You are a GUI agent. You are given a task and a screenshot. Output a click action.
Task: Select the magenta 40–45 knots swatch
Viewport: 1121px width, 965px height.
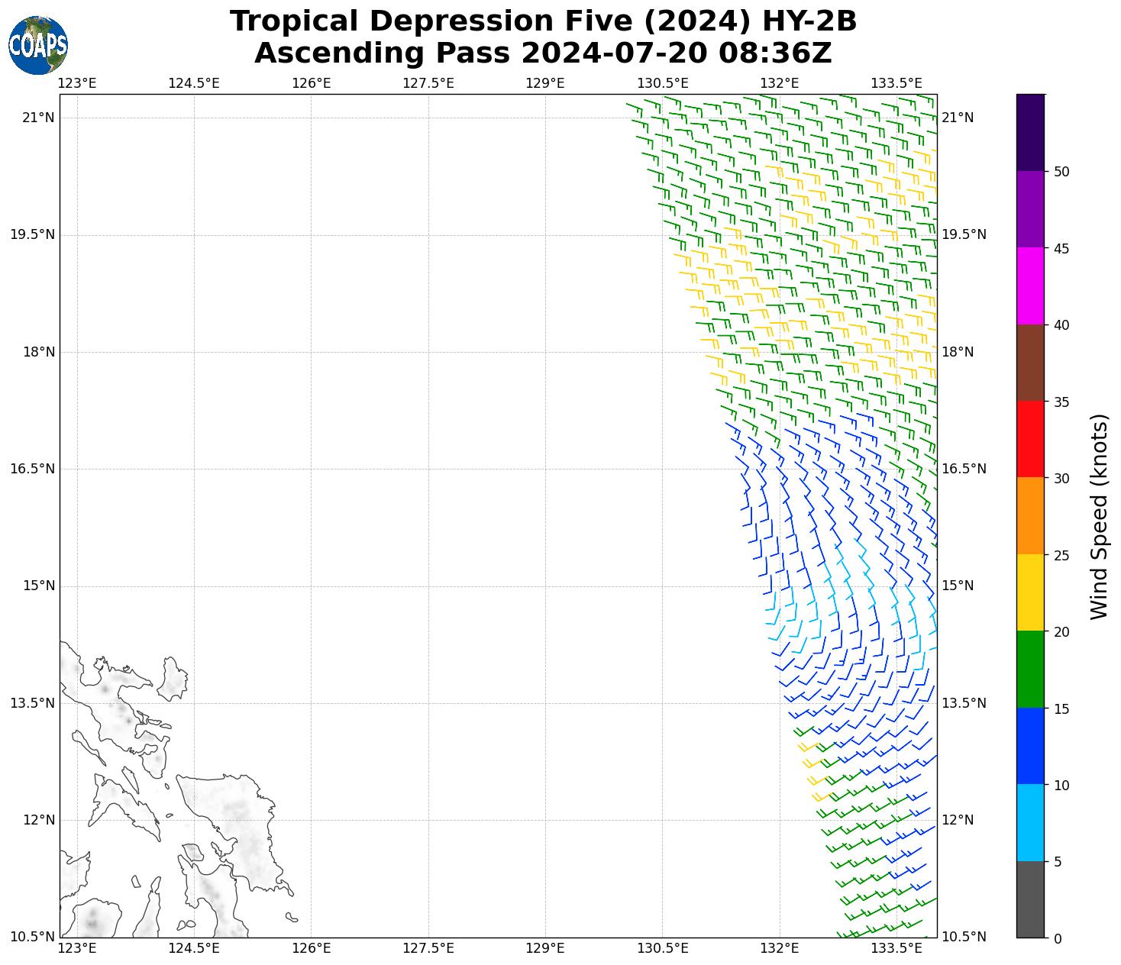click(x=1030, y=286)
